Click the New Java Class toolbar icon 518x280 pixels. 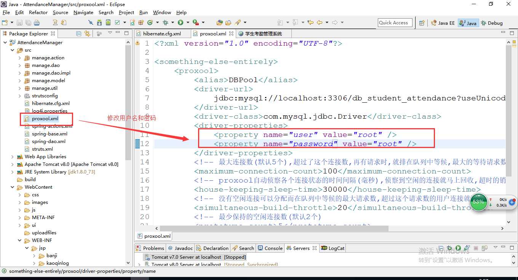(x=150, y=22)
